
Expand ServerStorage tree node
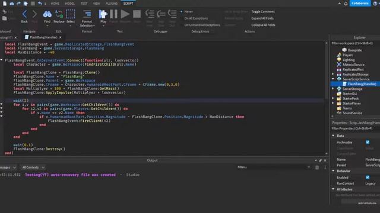[333, 89]
